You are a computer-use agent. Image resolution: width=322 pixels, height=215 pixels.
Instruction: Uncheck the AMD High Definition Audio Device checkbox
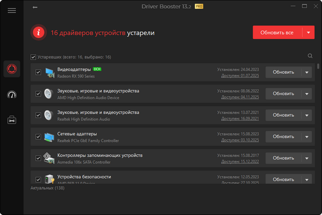tap(38, 94)
